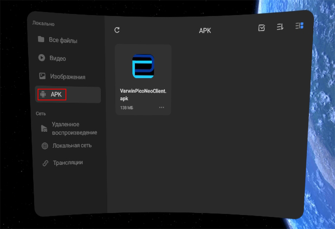Screen dimensions: 335x229
Task: Switch to the Видео category
Action: (x=58, y=59)
